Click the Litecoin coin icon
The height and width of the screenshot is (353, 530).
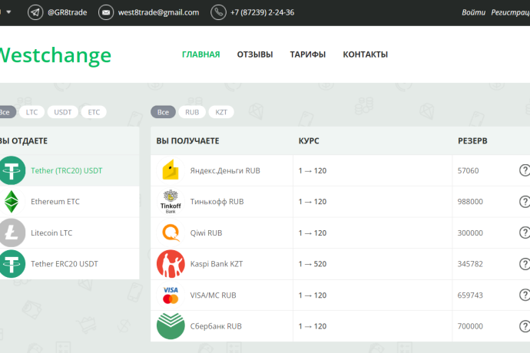[x=12, y=233]
